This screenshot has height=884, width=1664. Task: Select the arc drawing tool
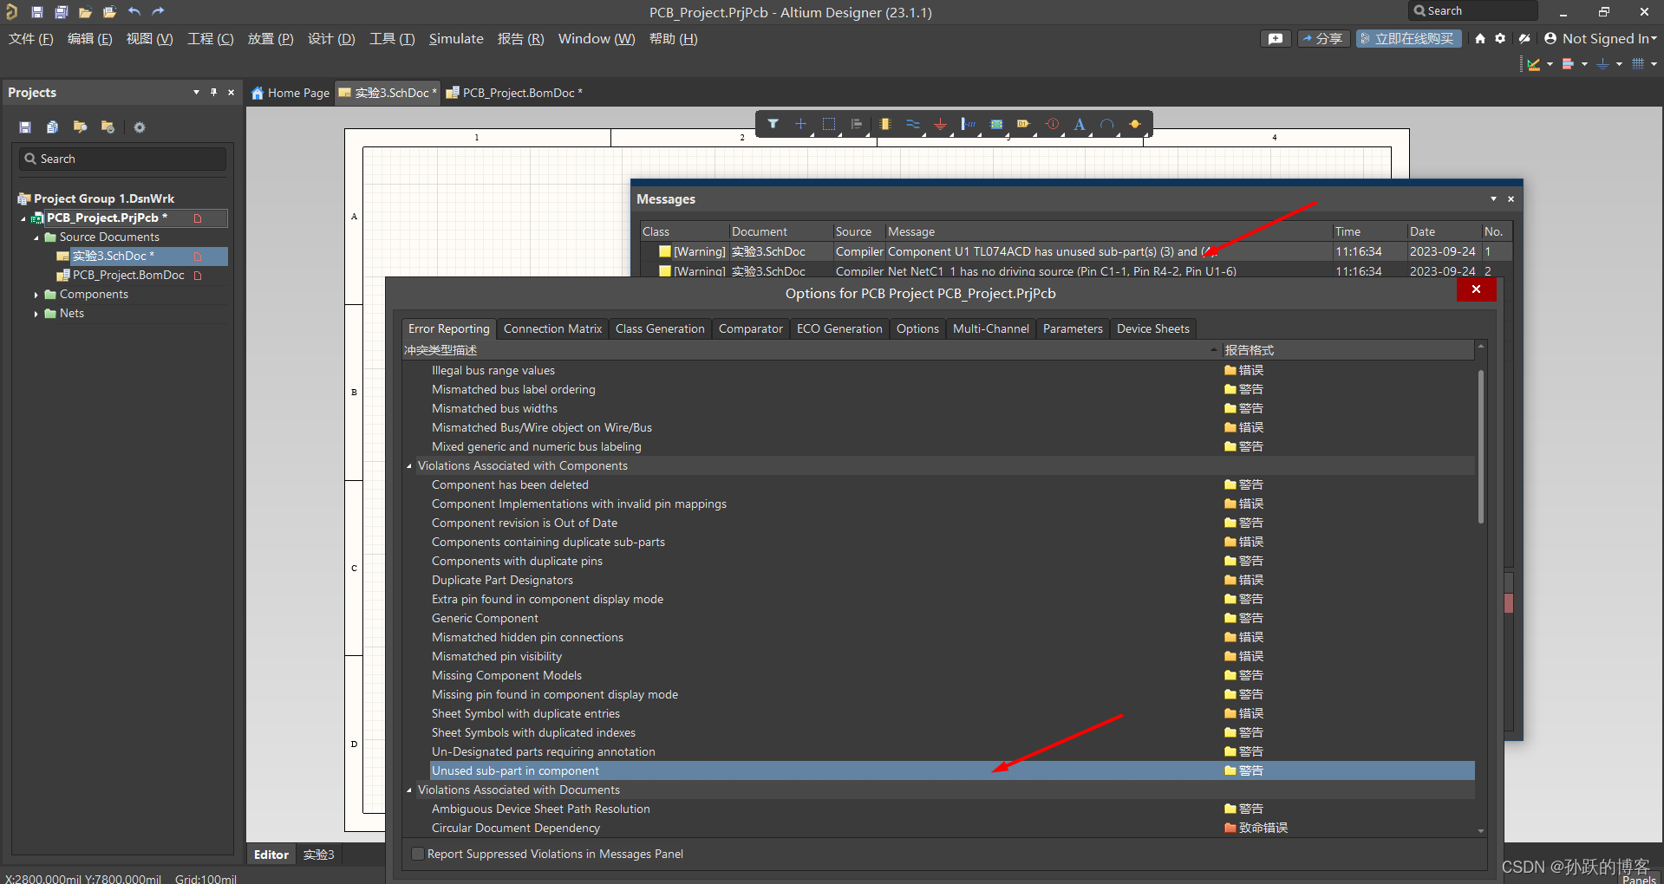pos(1107,124)
